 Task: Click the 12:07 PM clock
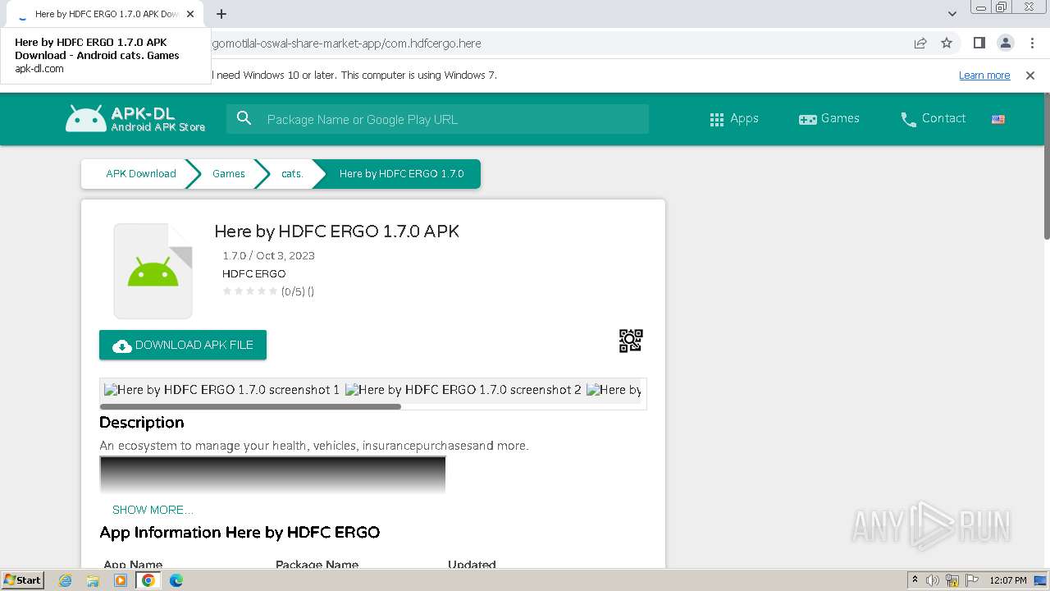click(1008, 580)
